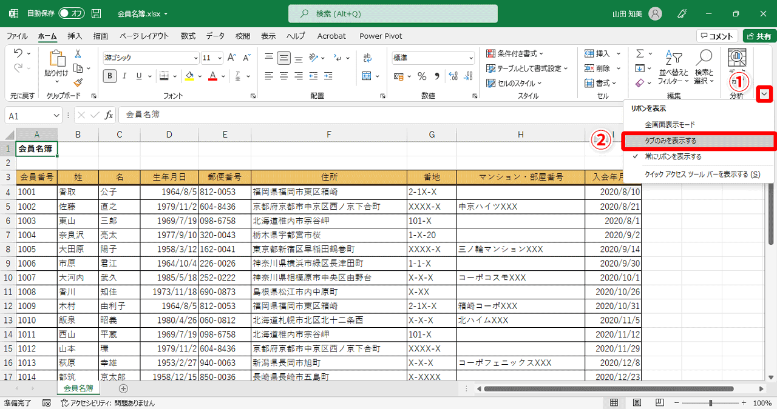Select the Bold formatting icon
777x409 pixels.
(110, 75)
